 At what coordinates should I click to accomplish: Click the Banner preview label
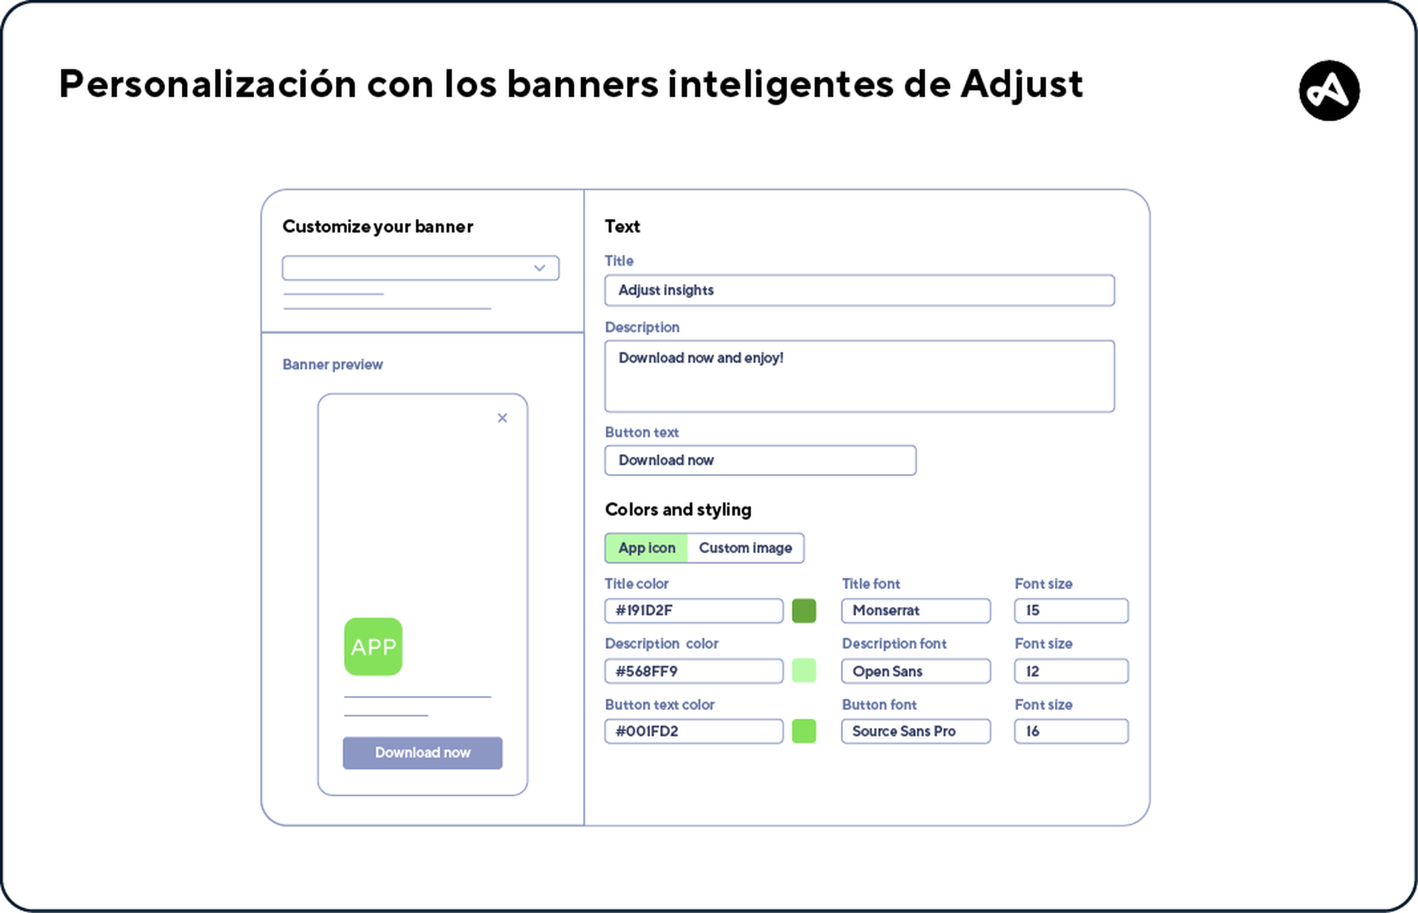click(x=332, y=364)
